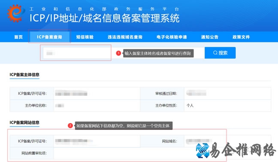Click the blurred 主办单位名称 value
The height and width of the screenshot is (162, 278).
tap(59, 106)
